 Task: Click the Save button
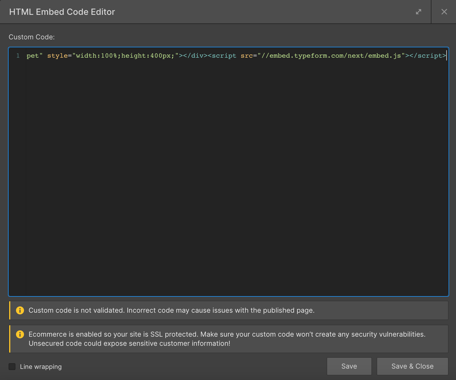coord(349,366)
